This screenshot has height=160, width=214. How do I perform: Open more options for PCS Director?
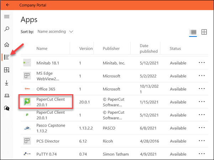click(202, 141)
